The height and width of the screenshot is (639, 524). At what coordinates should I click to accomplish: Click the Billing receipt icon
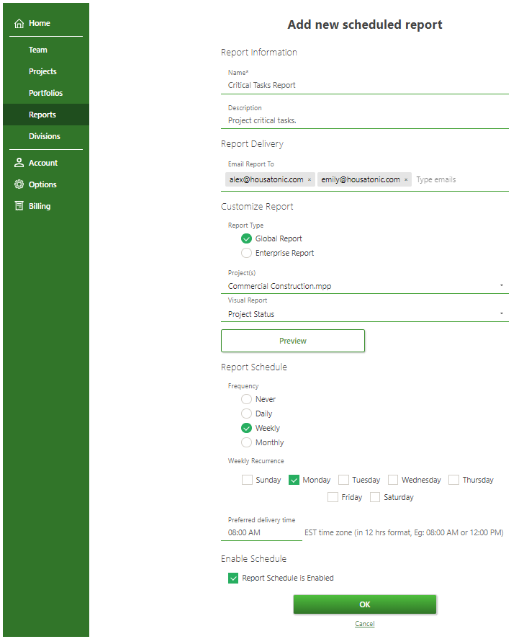(19, 206)
